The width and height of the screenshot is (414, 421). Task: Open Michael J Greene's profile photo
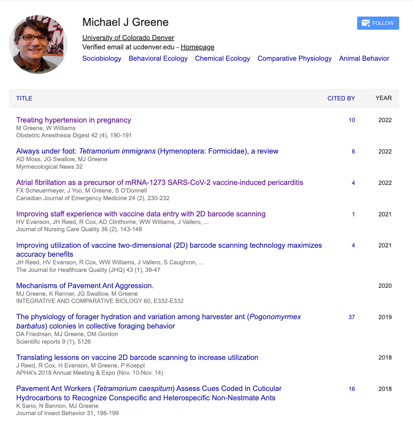(x=38, y=44)
